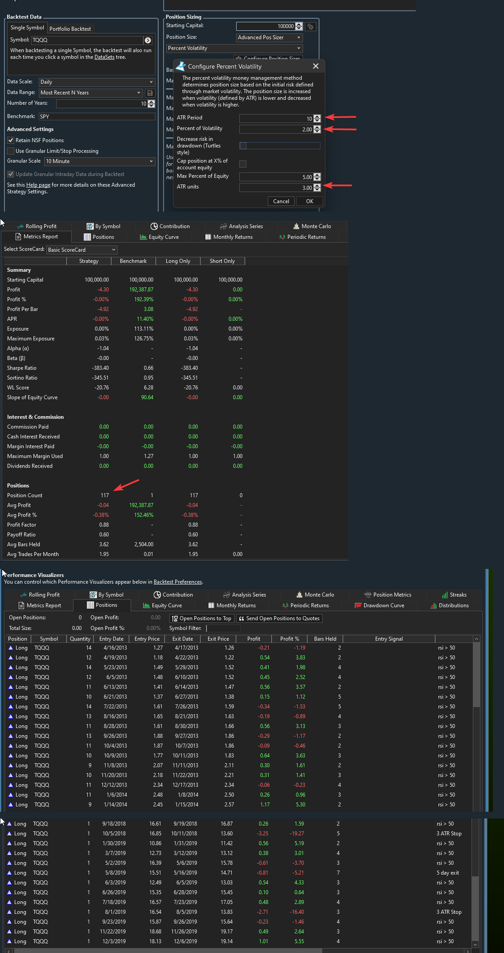
Task: Open the Select ScoreCard dropdown
Action: [x=82, y=250]
